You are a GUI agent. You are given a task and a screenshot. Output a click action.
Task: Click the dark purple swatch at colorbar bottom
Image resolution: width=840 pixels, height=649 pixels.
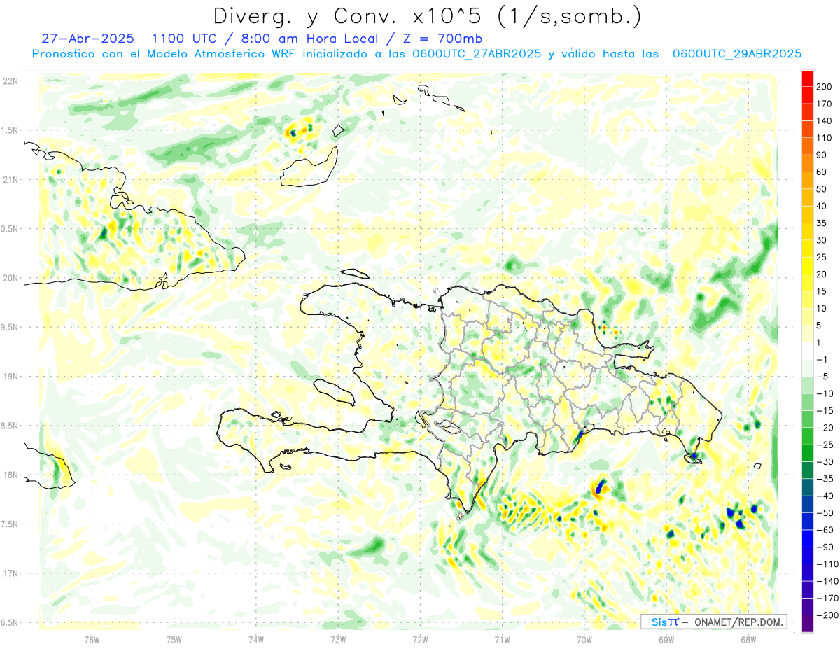(x=807, y=624)
